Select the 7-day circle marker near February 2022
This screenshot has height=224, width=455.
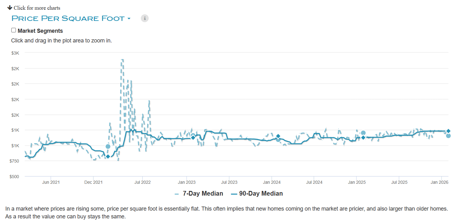pyautogui.click(x=108, y=146)
